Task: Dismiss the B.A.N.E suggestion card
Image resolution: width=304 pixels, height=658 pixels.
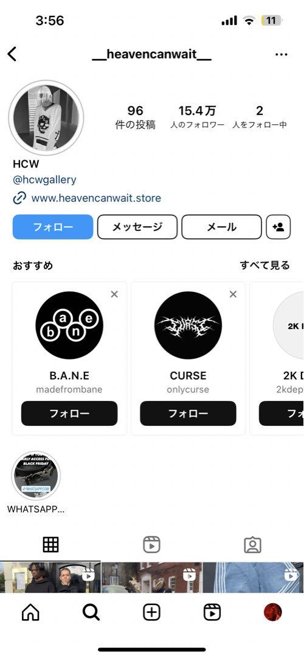Action: tap(114, 294)
